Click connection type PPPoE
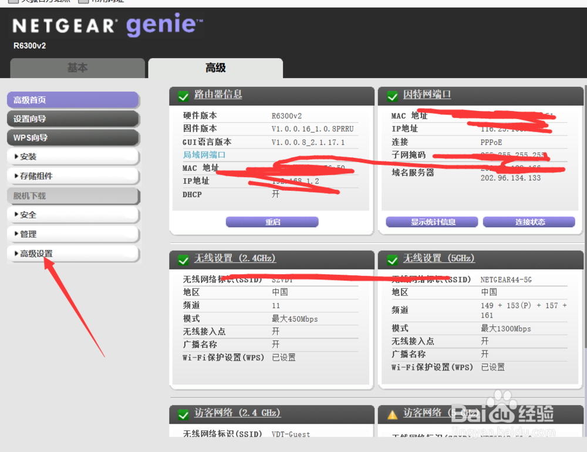Image resolution: width=587 pixels, height=452 pixels. pos(491,142)
